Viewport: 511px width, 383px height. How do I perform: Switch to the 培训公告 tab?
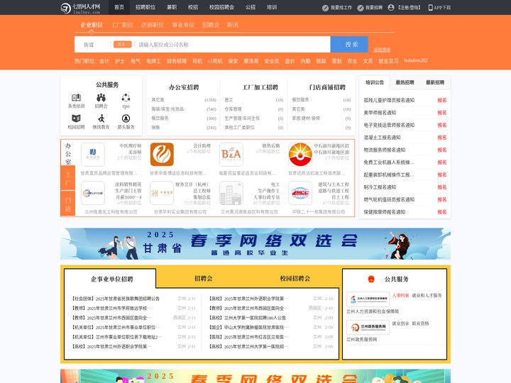(375, 82)
